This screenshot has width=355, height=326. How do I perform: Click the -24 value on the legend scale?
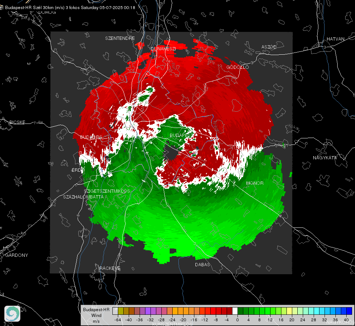pos(172,320)
